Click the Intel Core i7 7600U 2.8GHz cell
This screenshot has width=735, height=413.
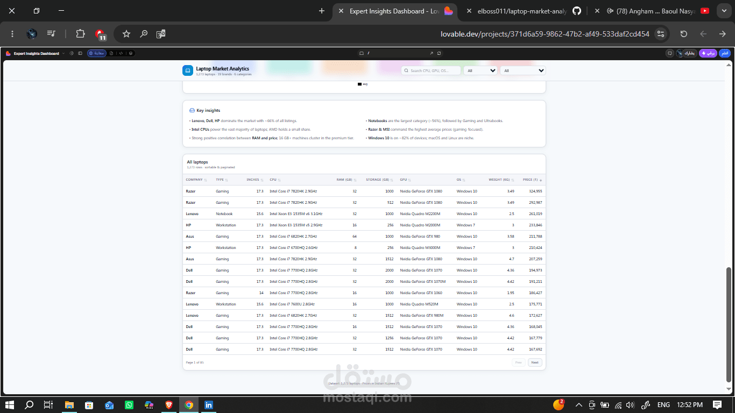[293, 304]
